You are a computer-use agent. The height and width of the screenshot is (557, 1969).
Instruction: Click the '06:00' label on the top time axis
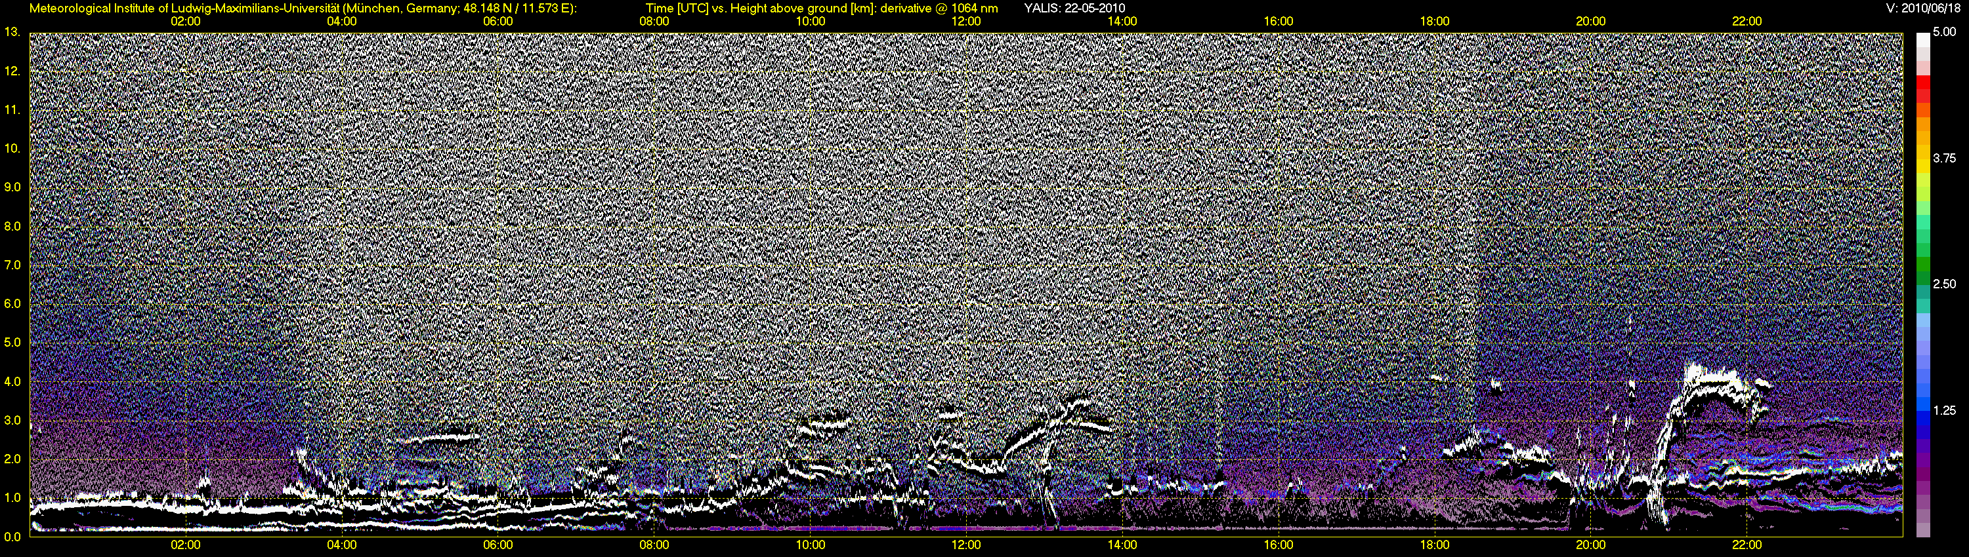(x=498, y=22)
